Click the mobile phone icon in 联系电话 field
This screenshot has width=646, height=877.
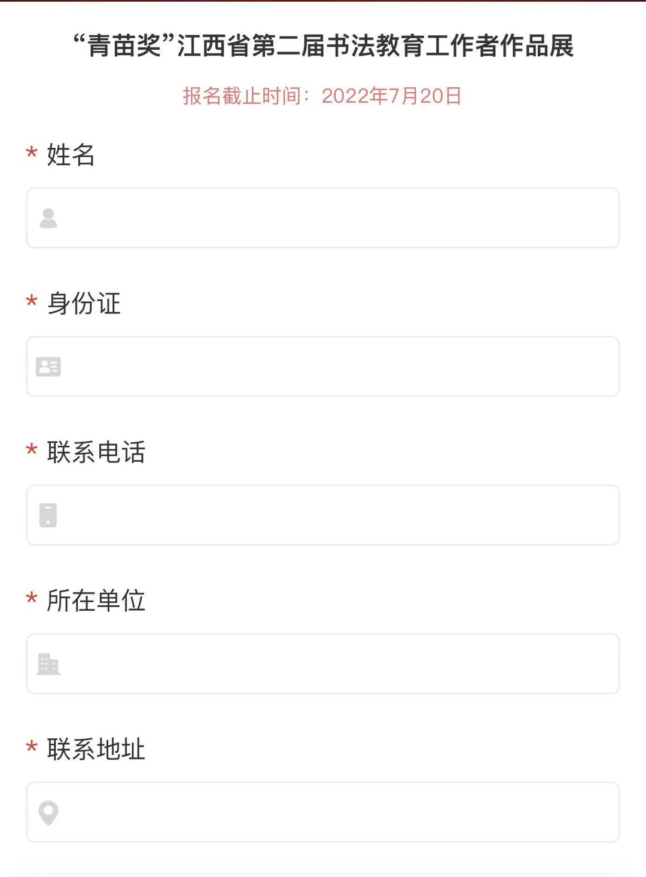coord(48,515)
